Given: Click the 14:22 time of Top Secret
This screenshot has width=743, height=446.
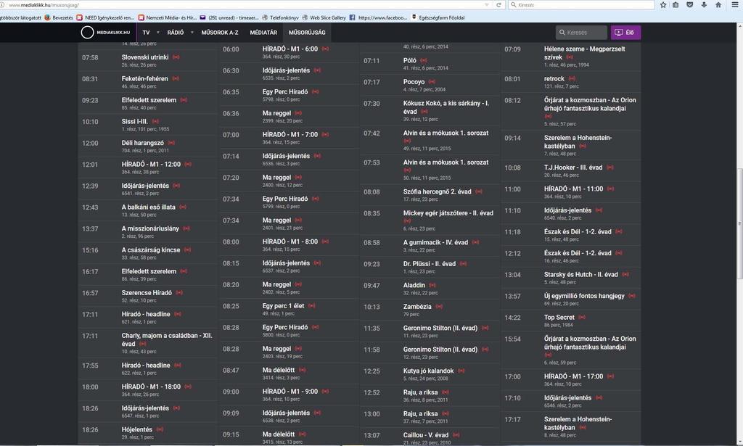Looking at the screenshot, I should 512,318.
